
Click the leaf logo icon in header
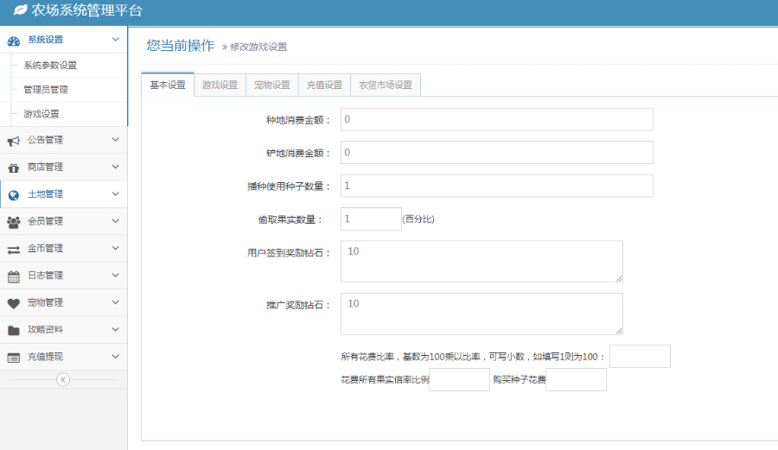click(20, 11)
